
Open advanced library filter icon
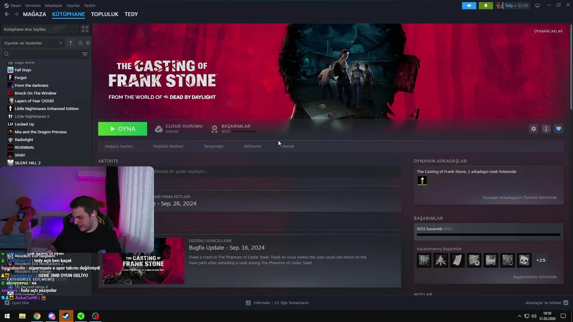coord(85,54)
